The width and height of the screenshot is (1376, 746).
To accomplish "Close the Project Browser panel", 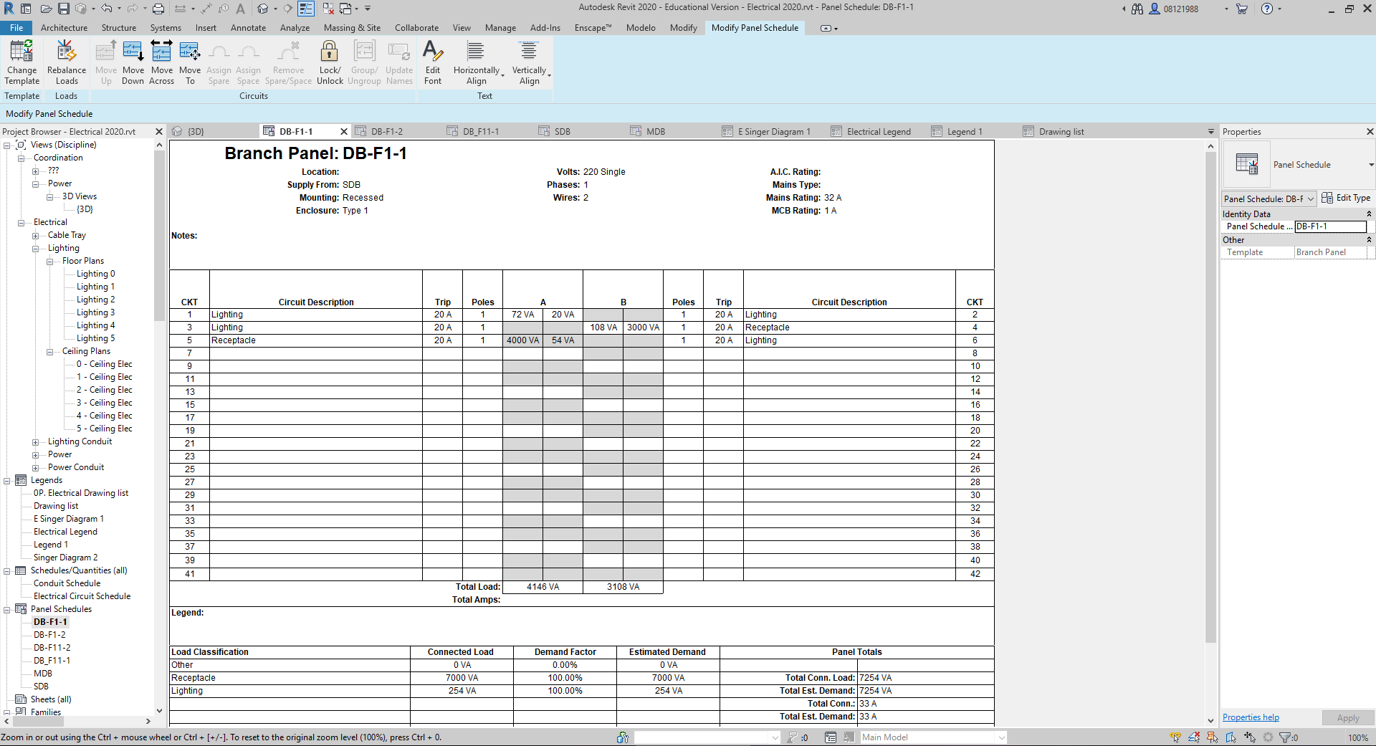I will tap(159, 132).
